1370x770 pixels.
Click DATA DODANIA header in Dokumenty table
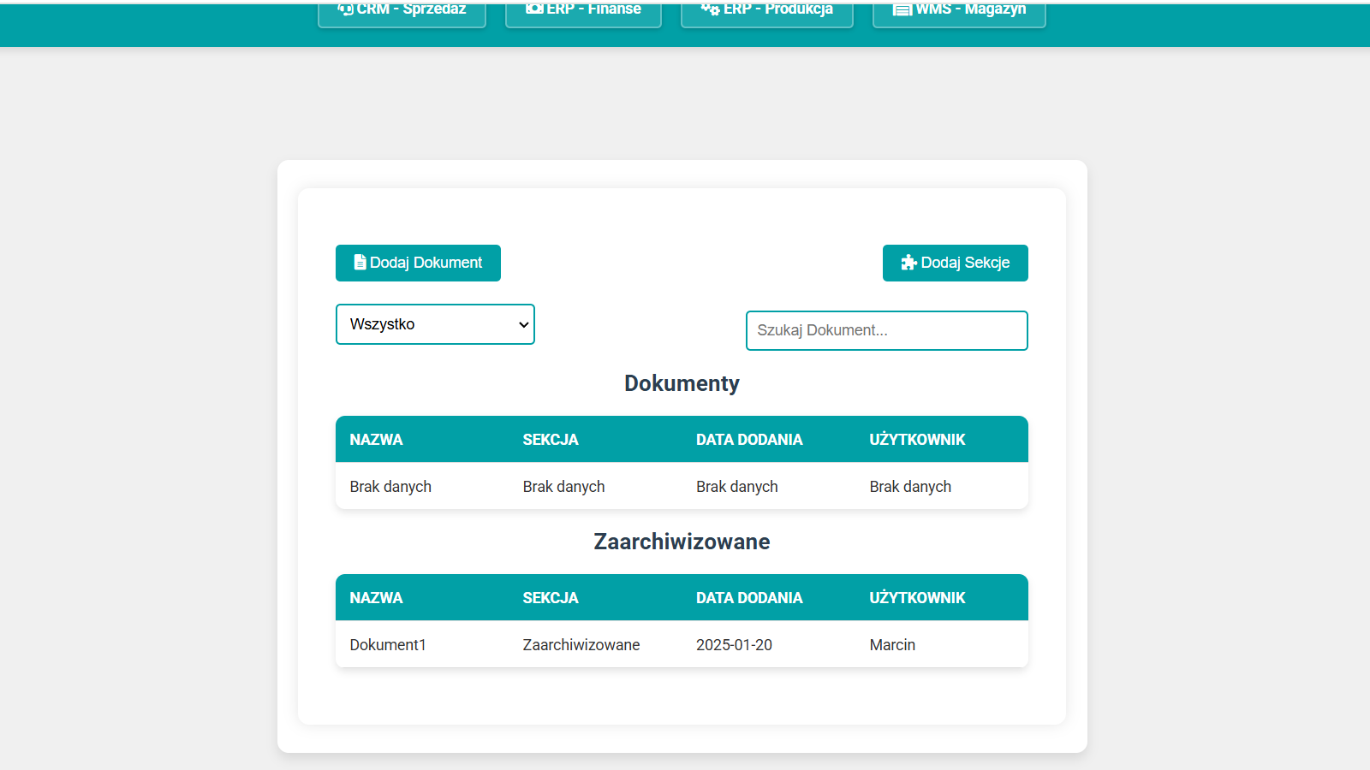(x=749, y=440)
